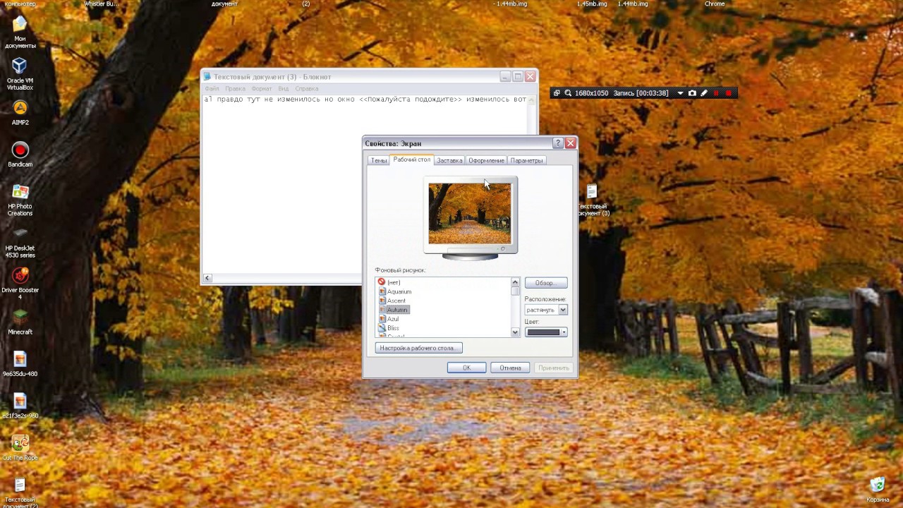Click the wallpaper list scroll-up arrow
This screenshot has width=903, height=508.
point(515,282)
